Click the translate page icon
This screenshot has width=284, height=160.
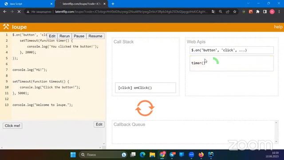[213, 12]
